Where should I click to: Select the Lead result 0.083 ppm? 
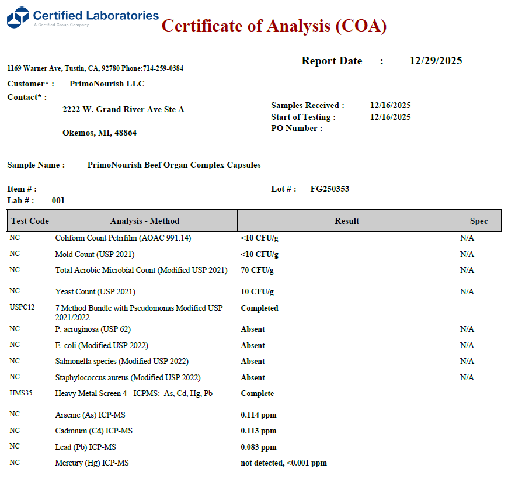[259, 447]
